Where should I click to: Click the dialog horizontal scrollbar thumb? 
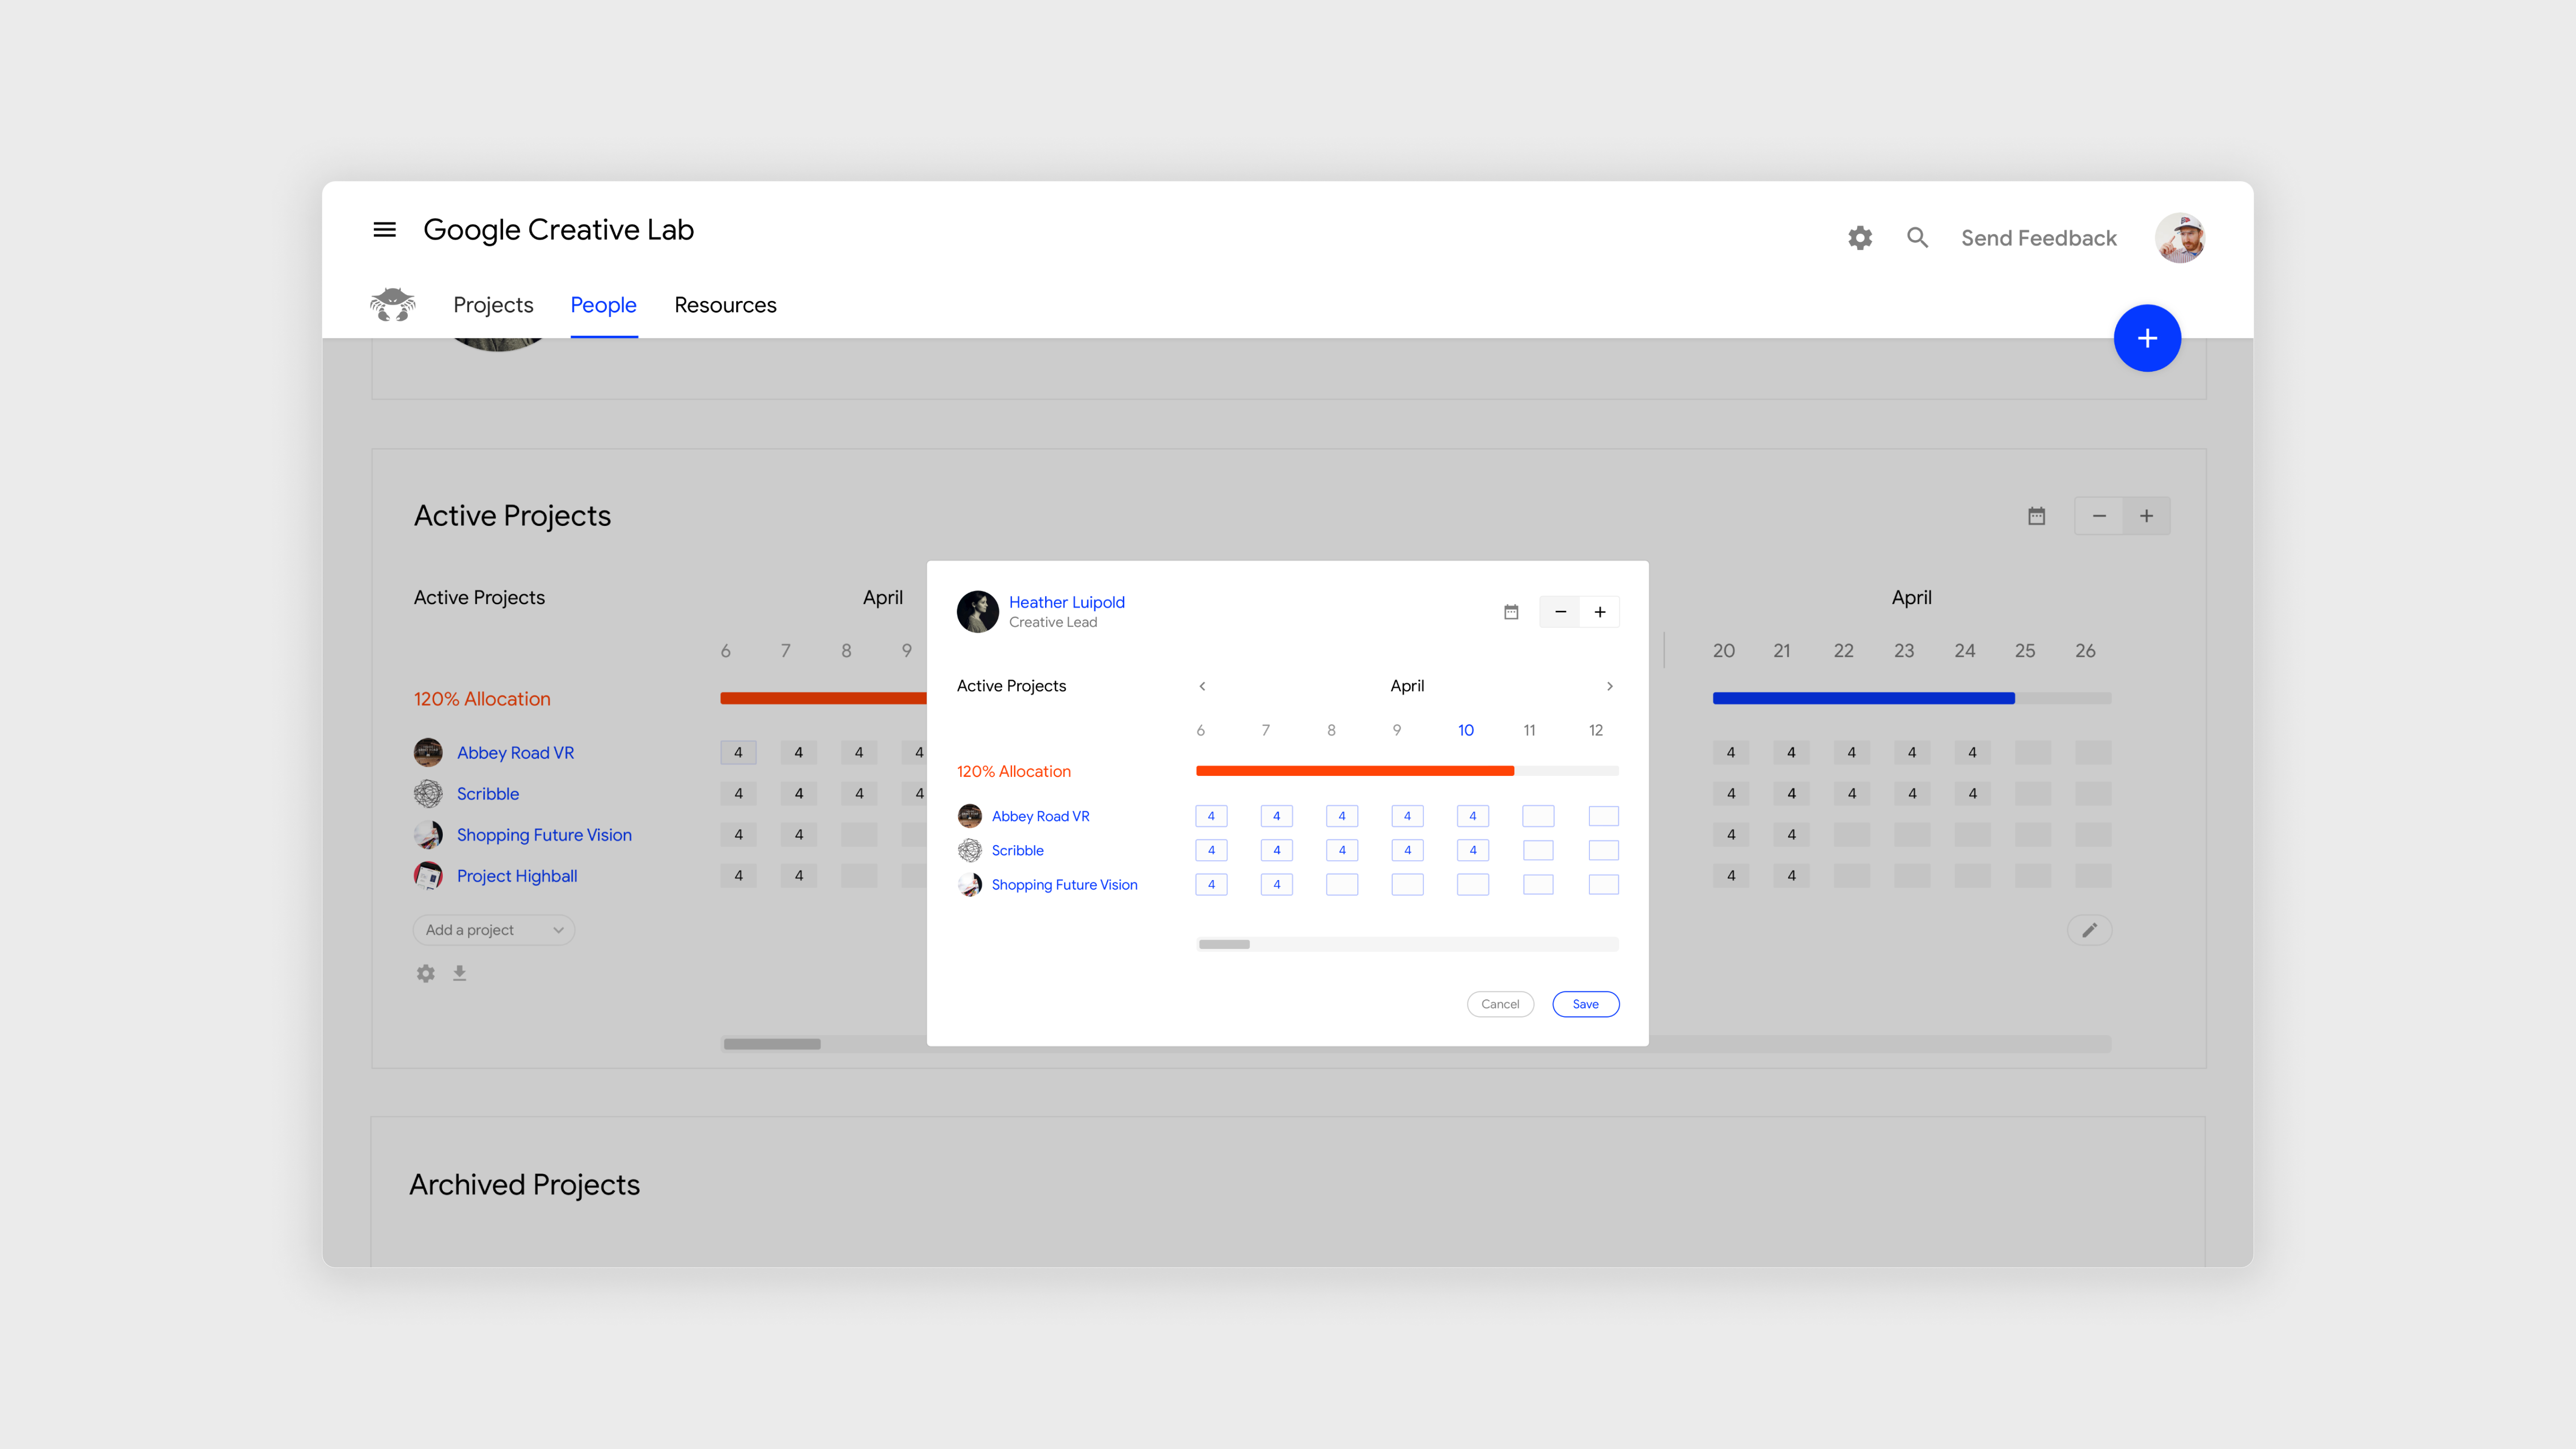1224,944
